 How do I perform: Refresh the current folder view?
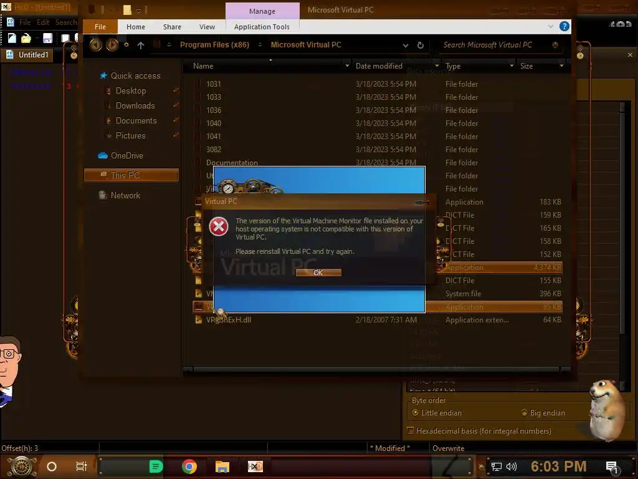[x=421, y=45]
